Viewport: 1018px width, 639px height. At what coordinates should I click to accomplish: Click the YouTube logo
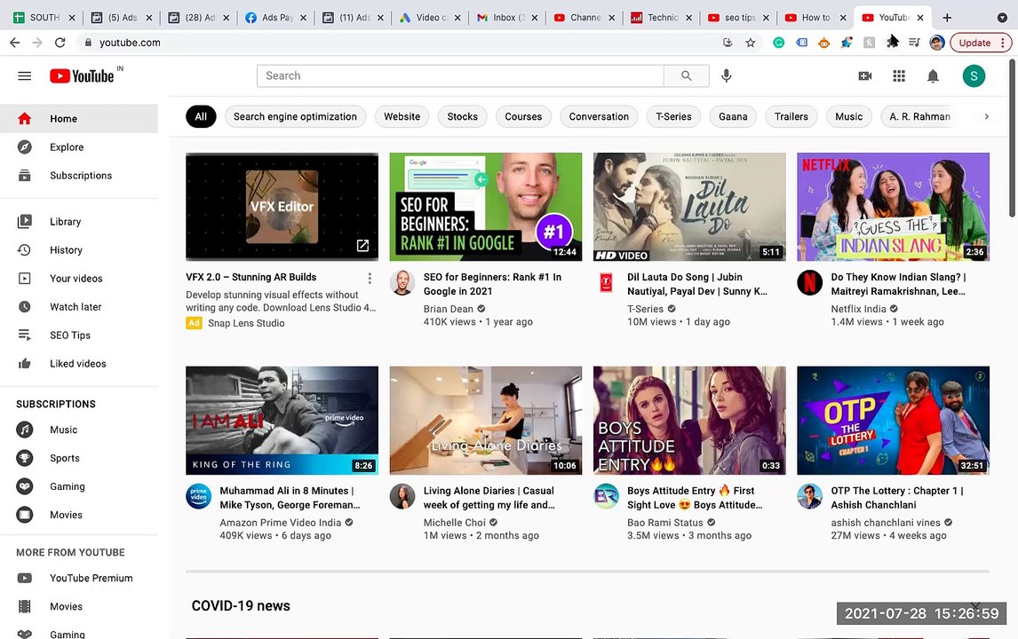tap(83, 76)
